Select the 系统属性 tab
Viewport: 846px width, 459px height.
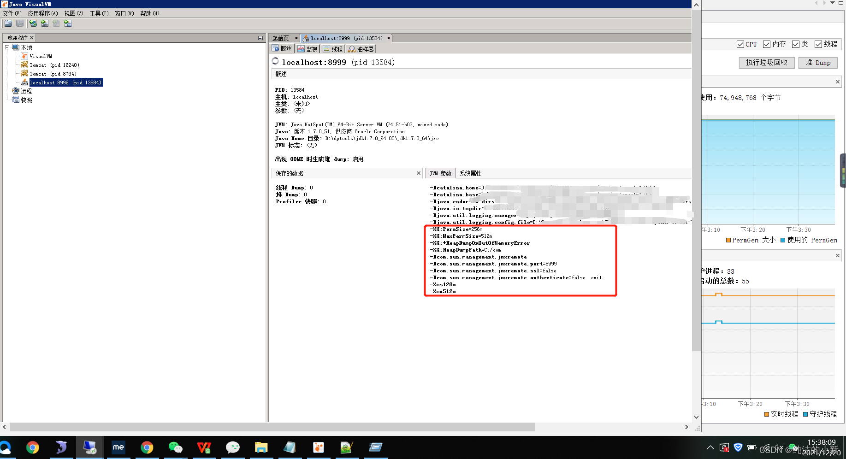coord(470,173)
